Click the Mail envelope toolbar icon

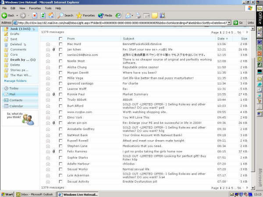tap(128, 16)
